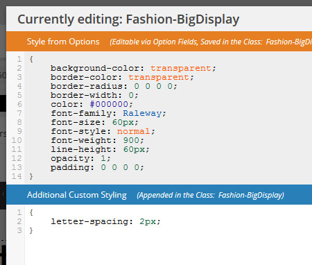Viewport: 312px width, 265px height.
Task: Click line number 14 in the options code gutter
Action: coord(17,176)
